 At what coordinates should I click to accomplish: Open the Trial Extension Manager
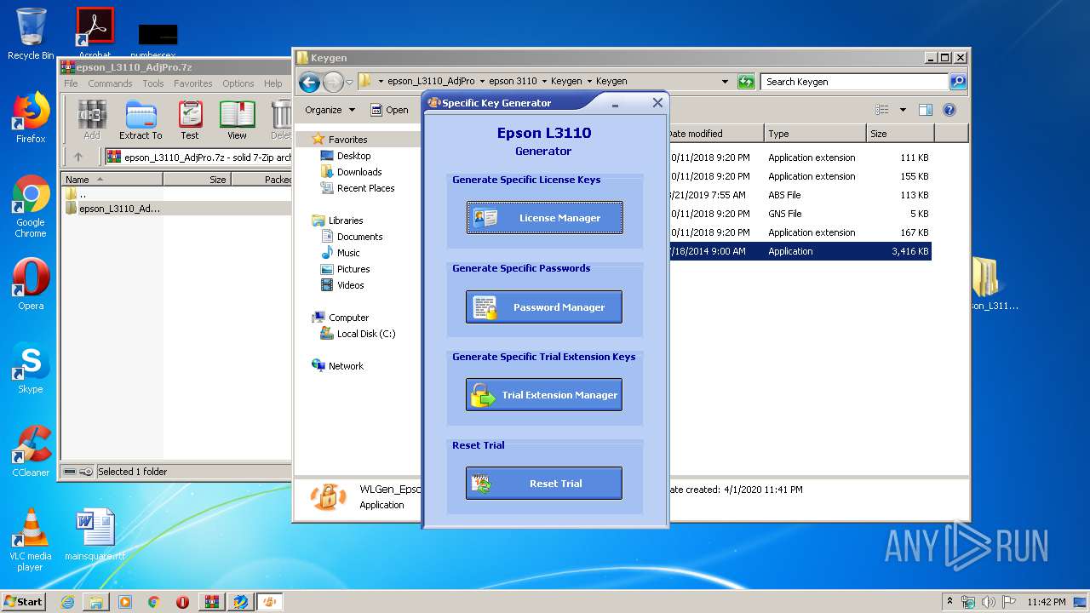(x=544, y=394)
